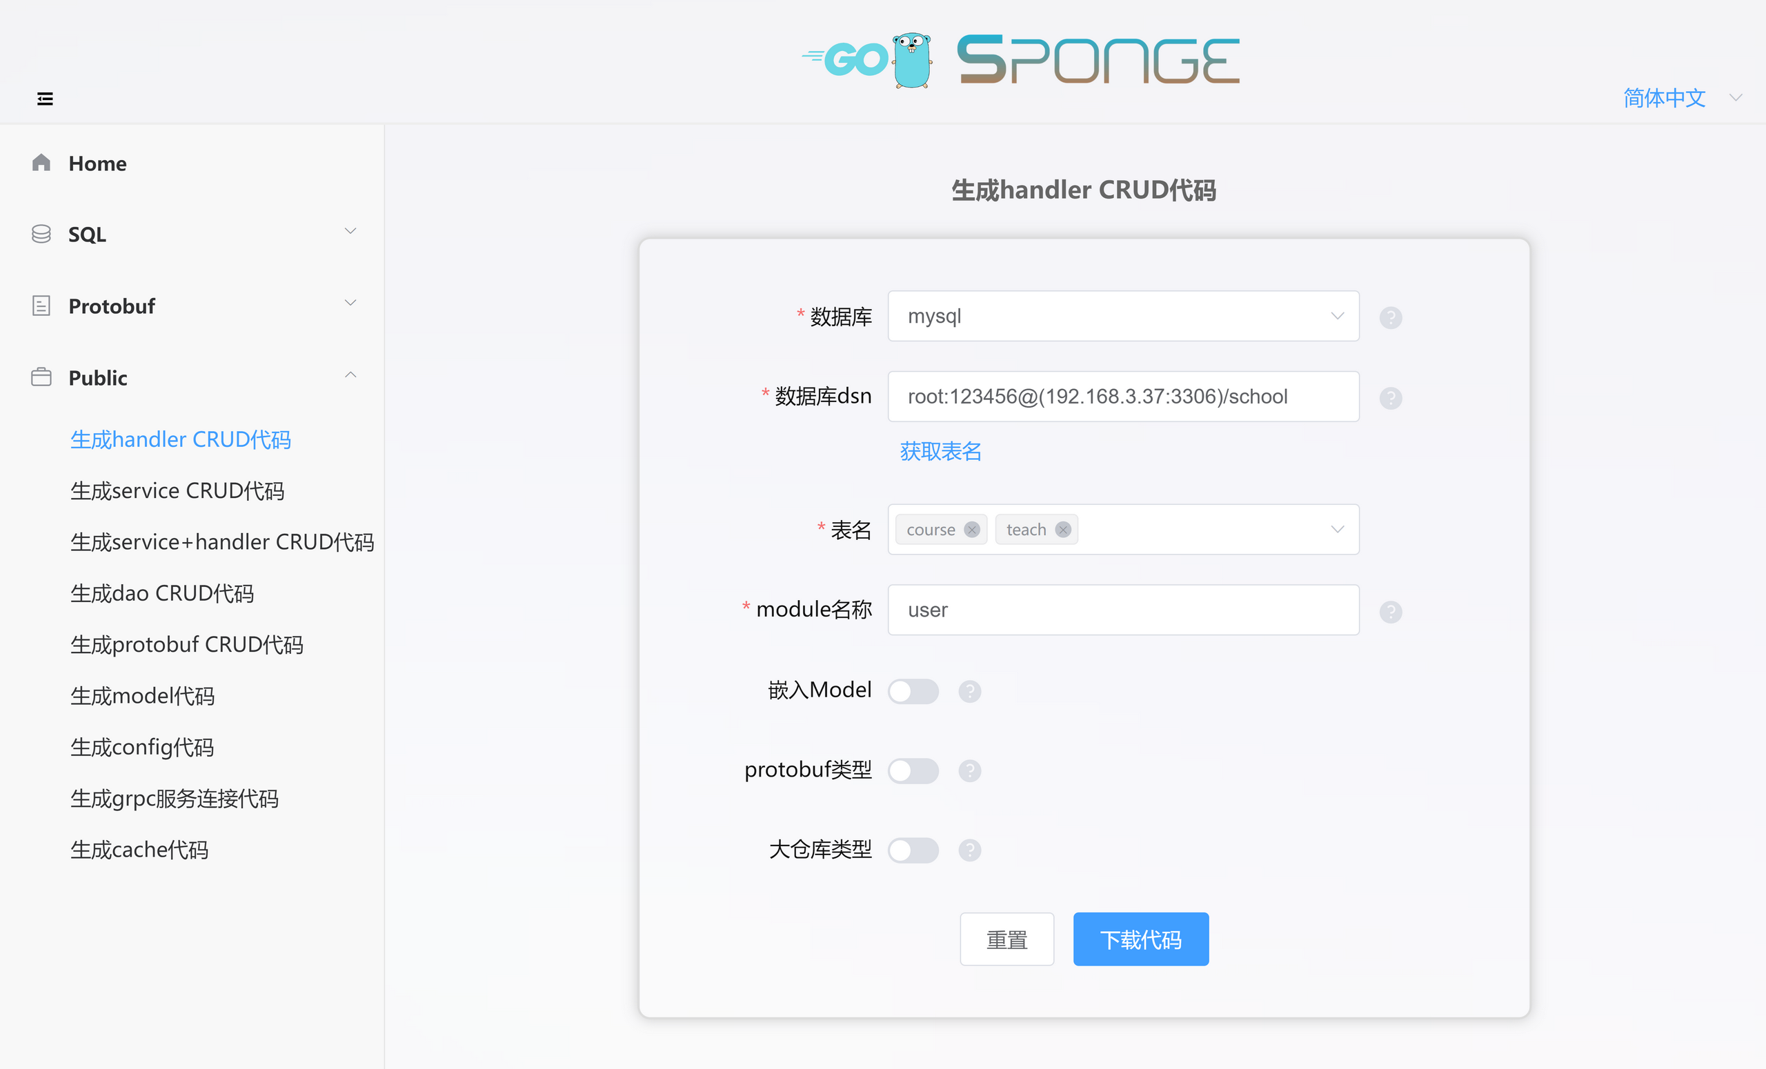Open 生成dao CRUD代码 menu item

[162, 593]
